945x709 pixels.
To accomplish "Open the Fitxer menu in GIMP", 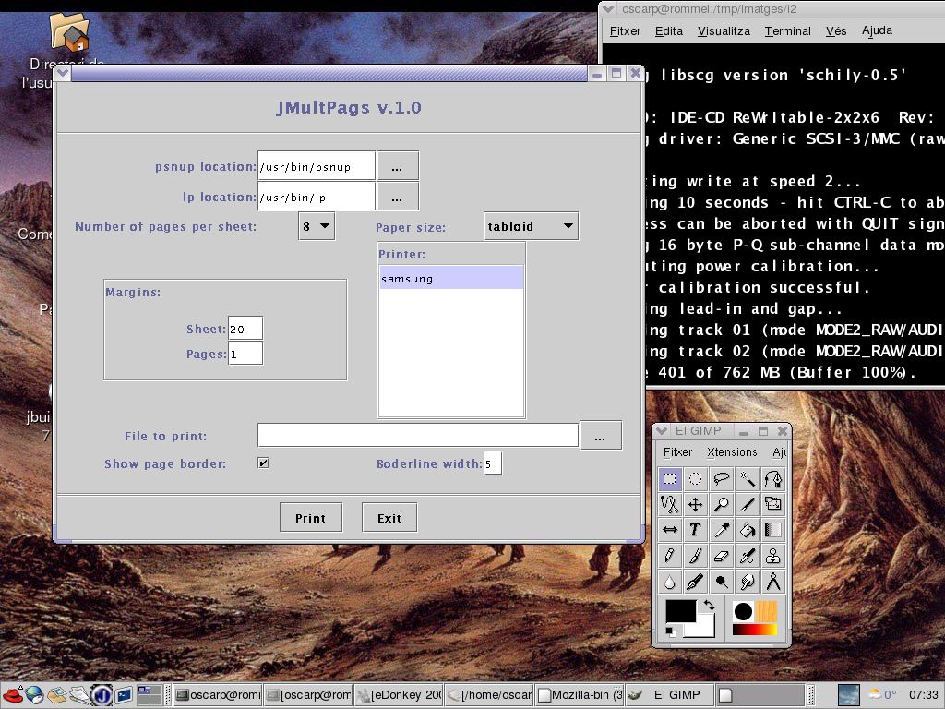I will [677, 451].
